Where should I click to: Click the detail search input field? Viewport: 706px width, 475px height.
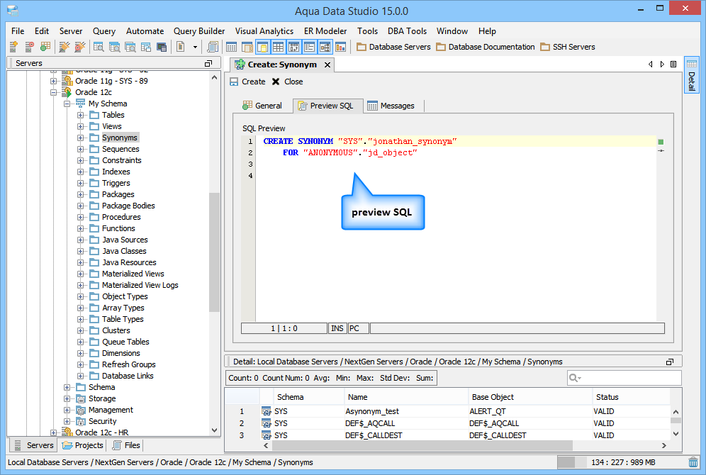(x=624, y=378)
